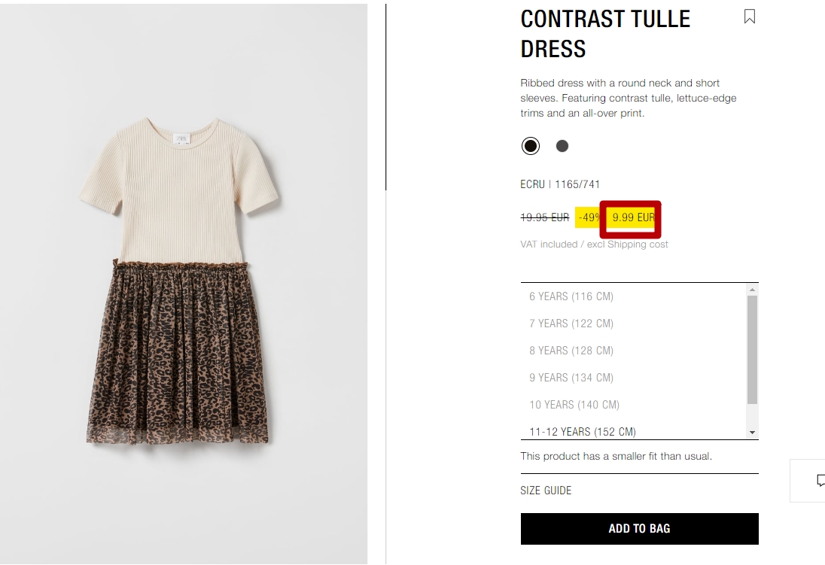Choose size 11-12 YEARS (152 CM)
825x565 pixels.
click(634, 431)
